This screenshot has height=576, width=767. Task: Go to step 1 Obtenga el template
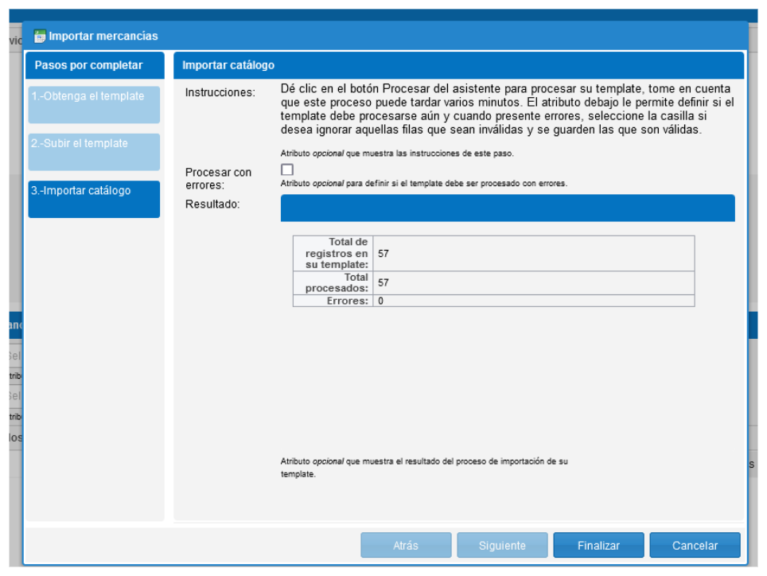[94, 104]
